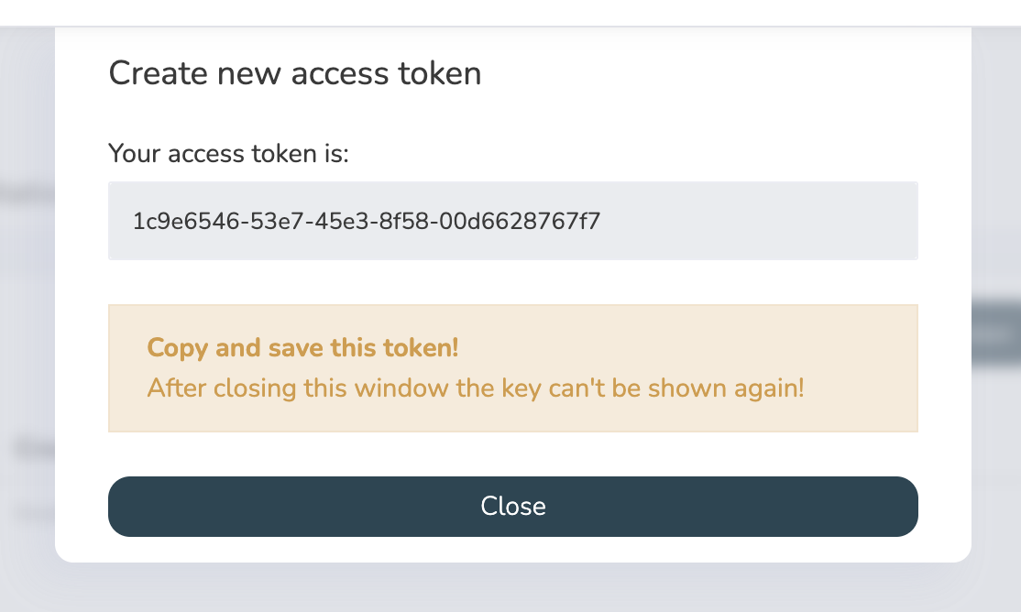1021x612 pixels.
Task: Click the dimmed backdrop below the modal
Action: click(510, 588)
